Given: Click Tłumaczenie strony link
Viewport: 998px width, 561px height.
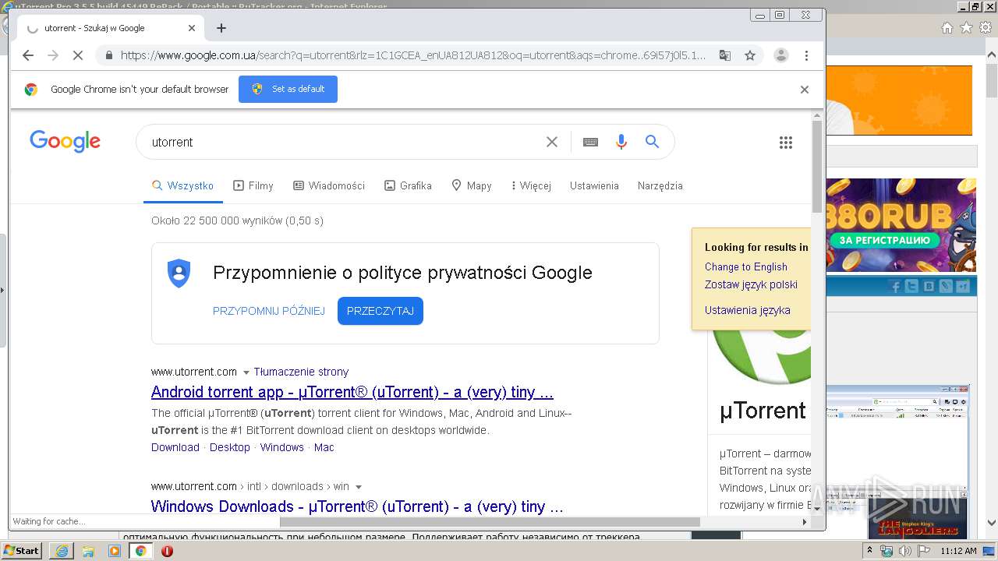Looking at the screenshot, I should pos(301,372).
